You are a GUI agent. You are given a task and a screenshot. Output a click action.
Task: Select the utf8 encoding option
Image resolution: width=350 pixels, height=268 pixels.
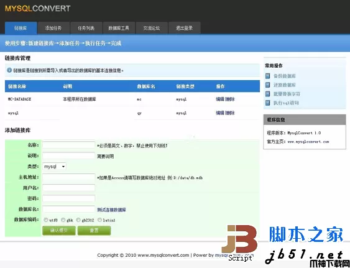46,219
